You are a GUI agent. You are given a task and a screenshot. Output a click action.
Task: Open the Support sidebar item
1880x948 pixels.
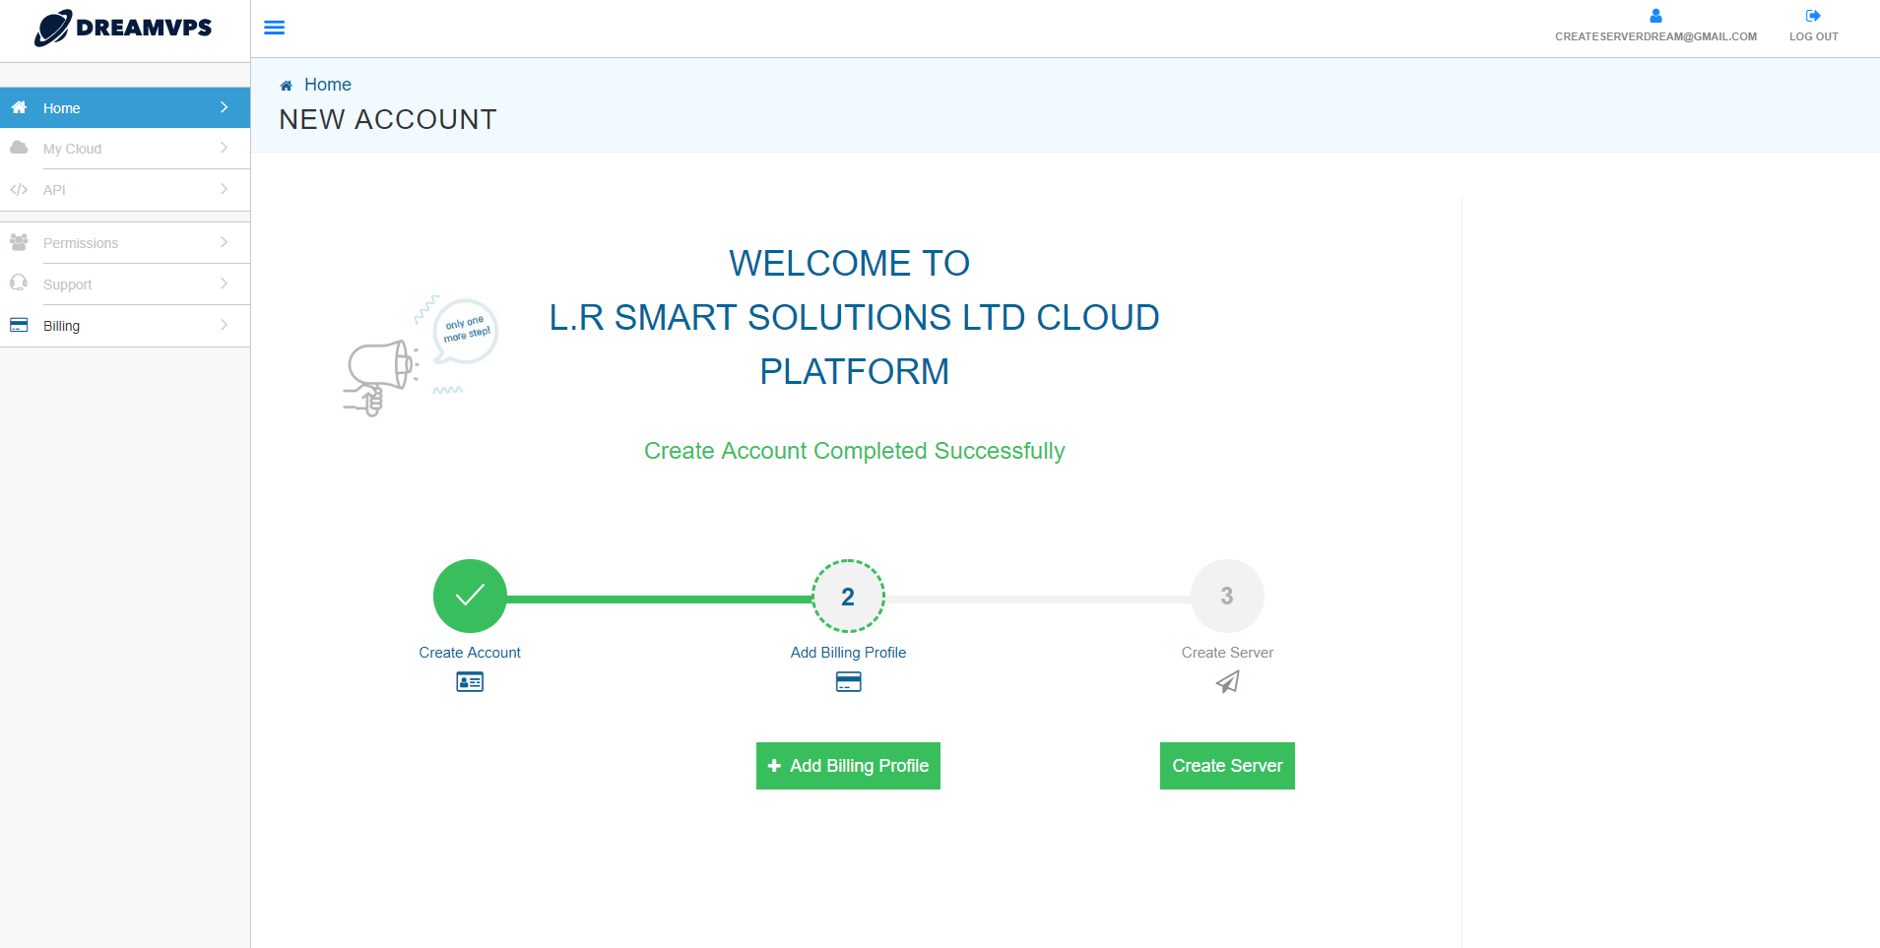coord(125,284)
